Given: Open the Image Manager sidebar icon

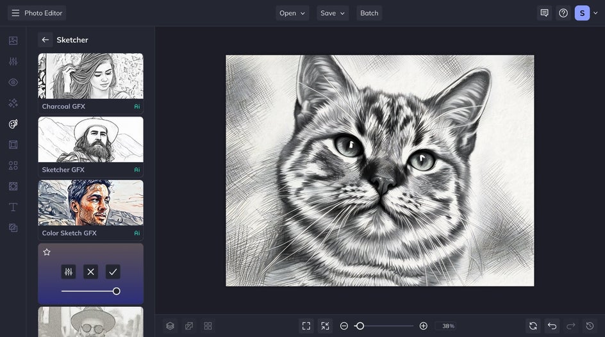Looking at the screenshot, I should 13,40.
